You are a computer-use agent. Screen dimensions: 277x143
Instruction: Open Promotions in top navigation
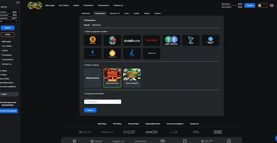(x=88, y=5)
